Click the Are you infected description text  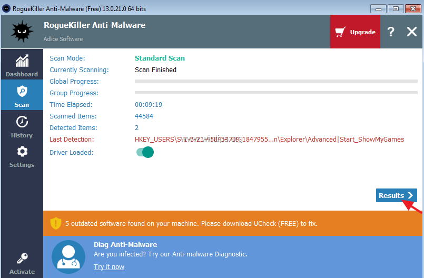(x=170, y=254)
